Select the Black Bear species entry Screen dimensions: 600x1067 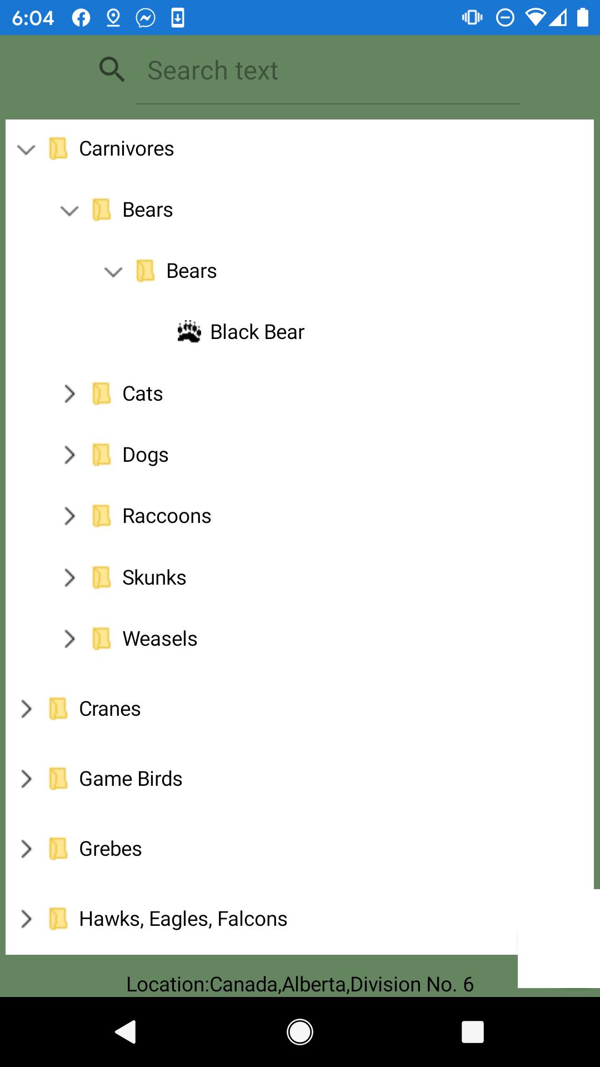(257, 332)
